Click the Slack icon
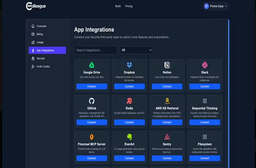Viewport: 256px width, 168px height. click(x=205, y=65)
